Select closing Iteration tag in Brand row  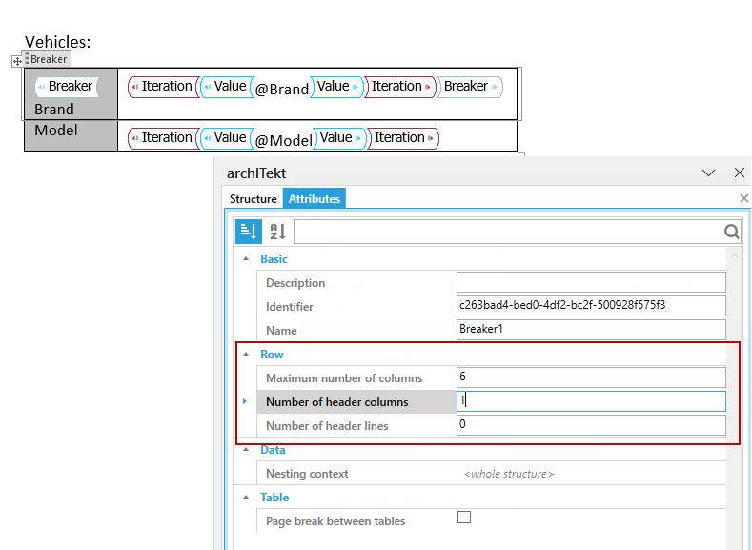(x=400, y=87)
